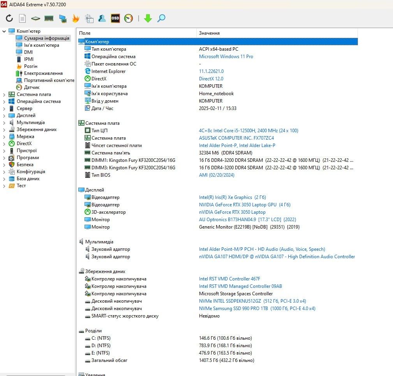This screenshot has height=376, width=393.
Task: Open the sensor gauge toolbar icon
Action: pos(129,18)
